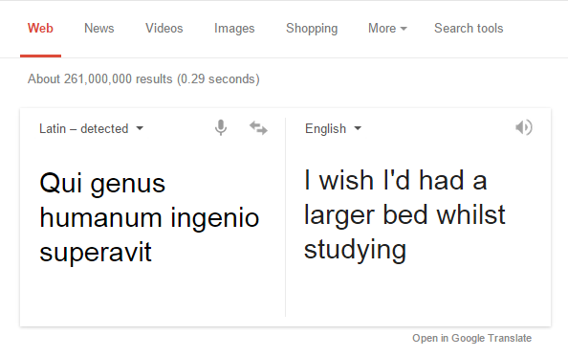The height and width of the screenshot is (357, 568).
Task: Click the translated text I wish I'd had
Action: pos(395,180)
